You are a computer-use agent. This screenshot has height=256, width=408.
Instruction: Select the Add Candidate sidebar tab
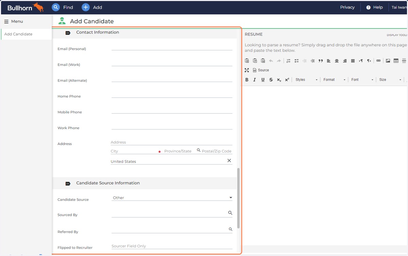tap(27, 34)
